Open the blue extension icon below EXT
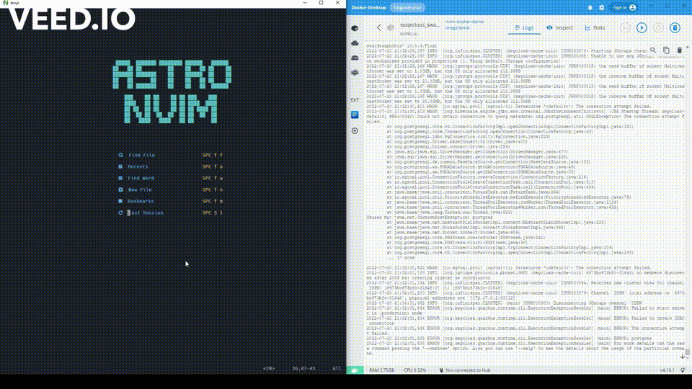The width and height of the screenshot is (692, 389). [355, 115]
